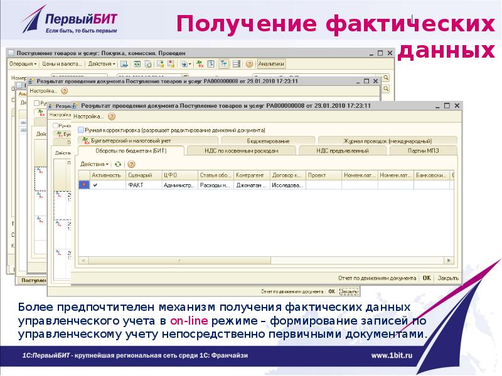Screen dimensions: 502x376
Task: Open the Бюджетирование tab
Action: click(x=268, y=141)
